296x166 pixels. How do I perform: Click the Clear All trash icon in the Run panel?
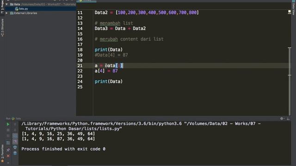pyautogui.click(x=15, y=153)
